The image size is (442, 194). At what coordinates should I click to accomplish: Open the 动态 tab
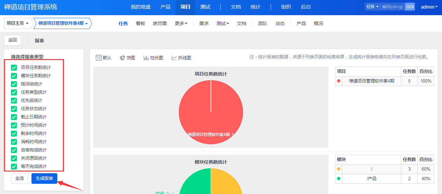(x=280, y=23)
